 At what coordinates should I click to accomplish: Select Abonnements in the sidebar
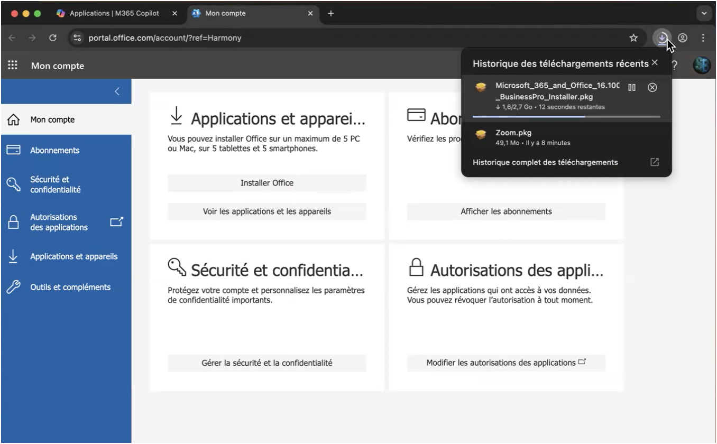click(55, 150)
